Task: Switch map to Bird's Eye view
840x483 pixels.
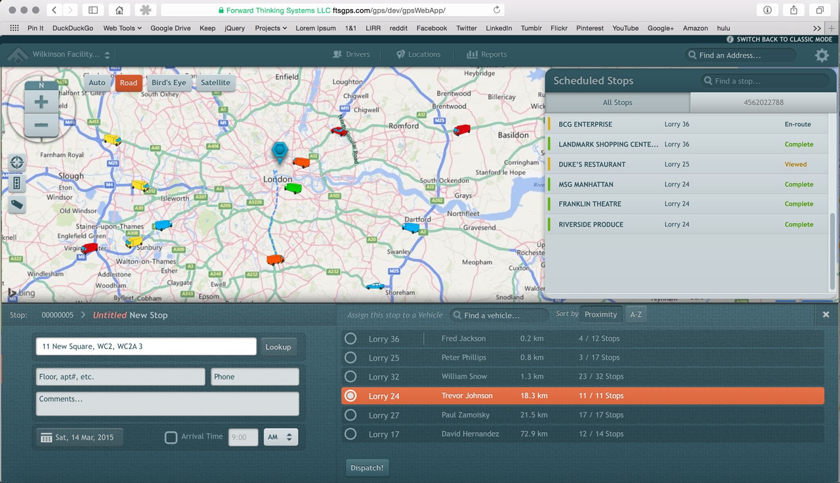Action: [169, 83]
